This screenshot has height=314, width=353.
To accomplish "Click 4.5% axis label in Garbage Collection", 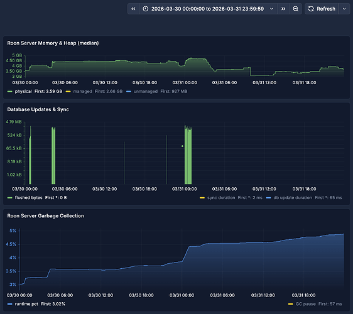I will 11,244.
